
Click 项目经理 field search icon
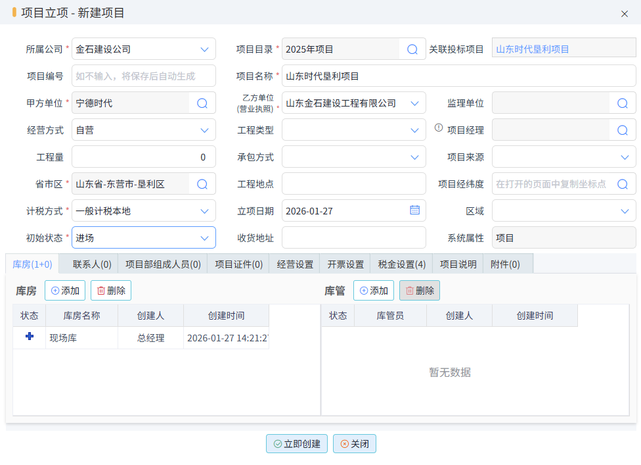(x=623, y=130)
